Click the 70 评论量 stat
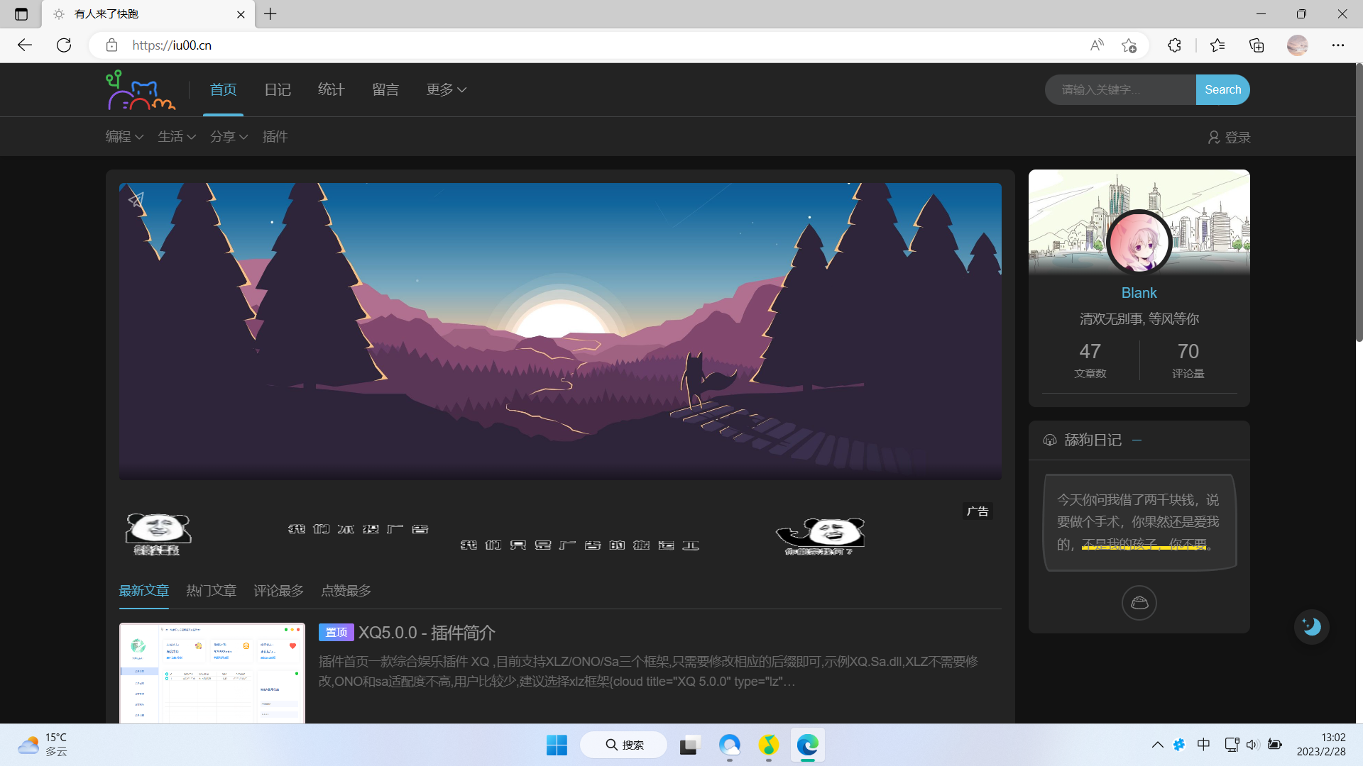Viewport: 1363px width, 766px height. pyautogui.click(x=1188, y=360)
